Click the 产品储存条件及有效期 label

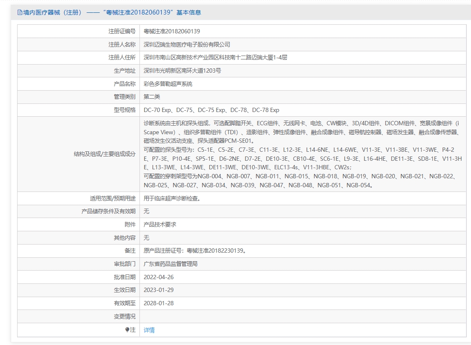tap(108, 211)
